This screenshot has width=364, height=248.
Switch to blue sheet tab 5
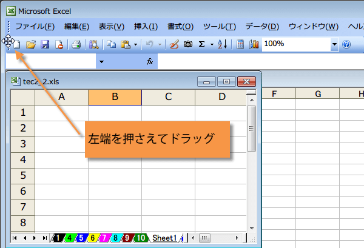coord(81,238)
